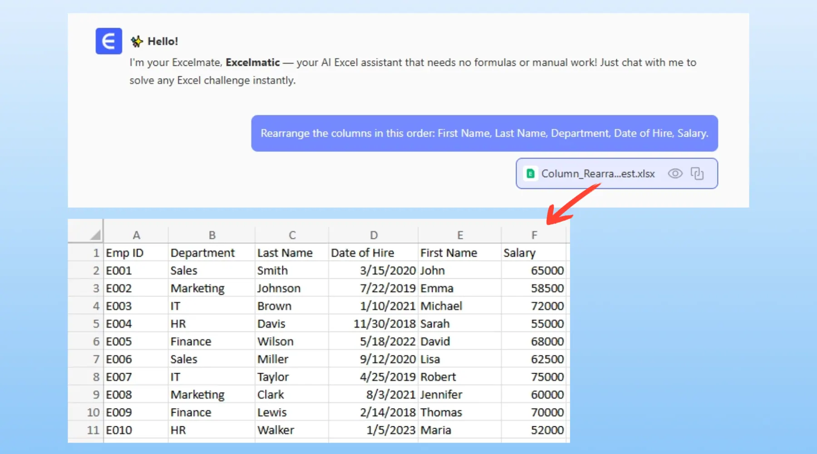
Task: Select row 1 header number
Action: click(95, 253)
